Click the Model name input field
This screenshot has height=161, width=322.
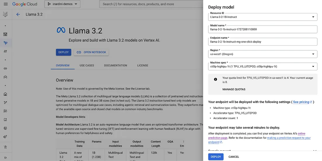pos(263,29)
